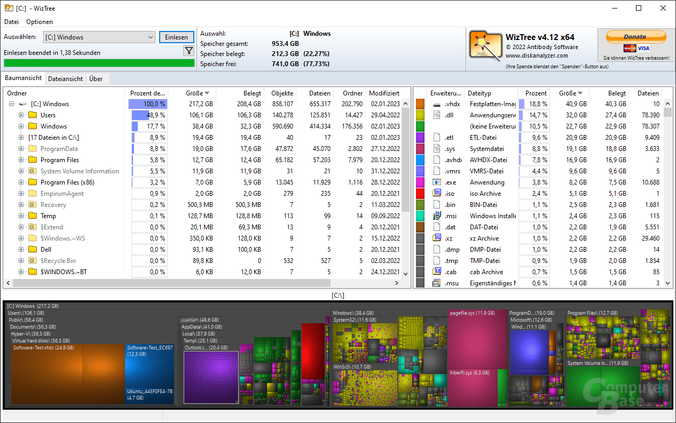Click the gear icon beside System Volume Information
Viewport: 676px width, 423px height.
33,171
